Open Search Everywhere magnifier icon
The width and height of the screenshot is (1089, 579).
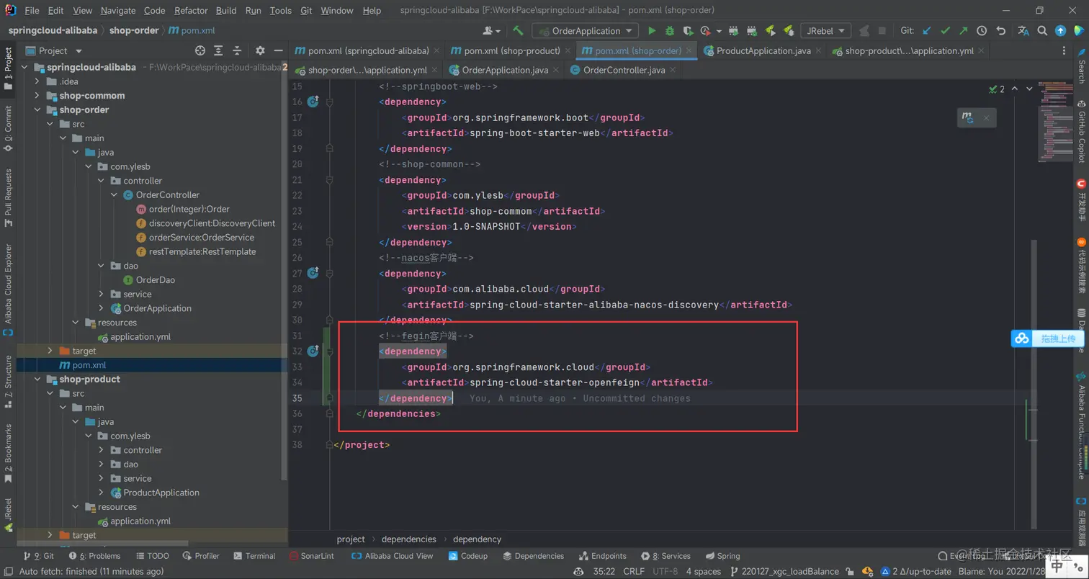point(1042,31)
